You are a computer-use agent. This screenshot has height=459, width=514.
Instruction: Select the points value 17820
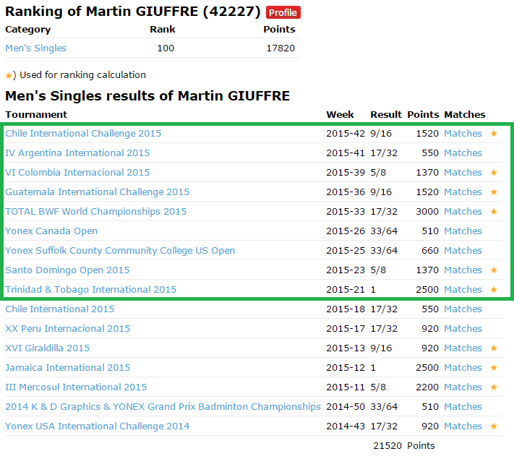point(280,48)
